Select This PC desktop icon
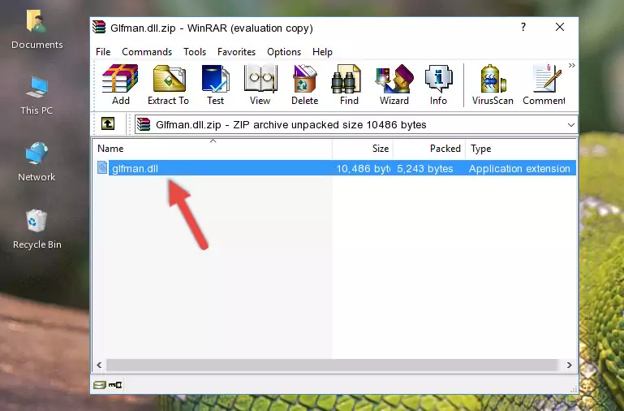 click(37, 96)
